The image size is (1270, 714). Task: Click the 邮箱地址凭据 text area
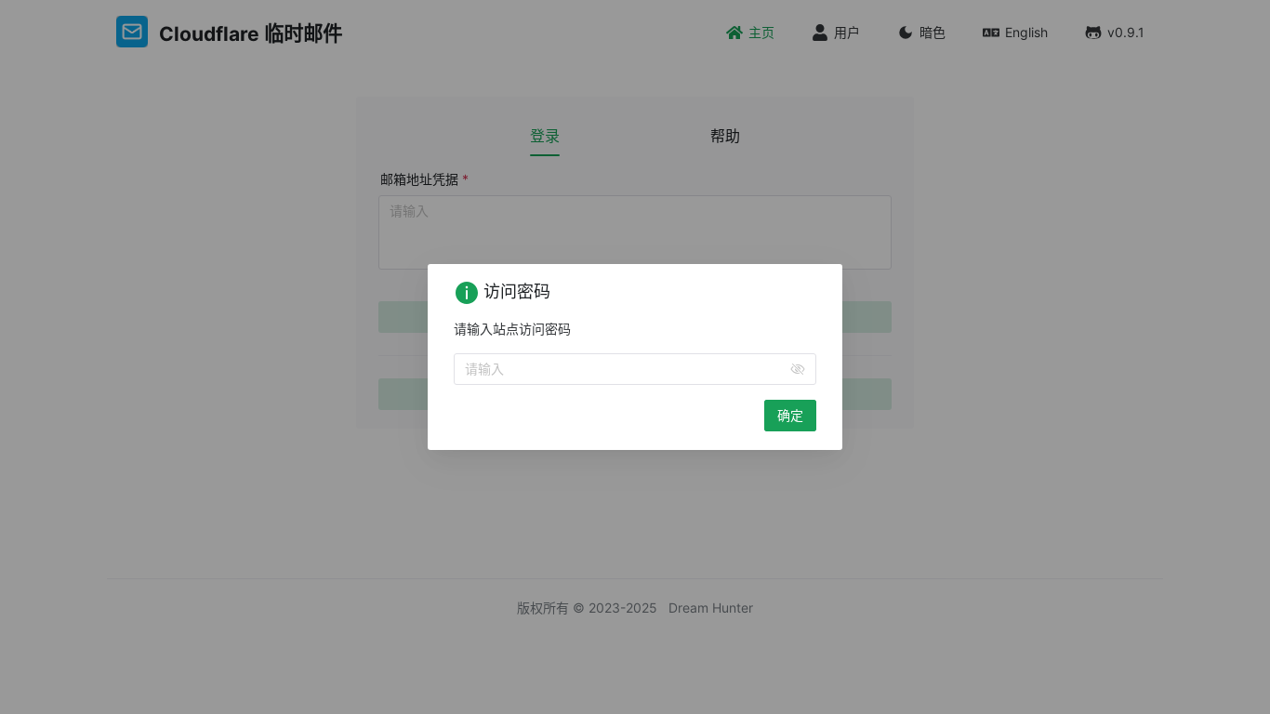[x=634, y=232]
